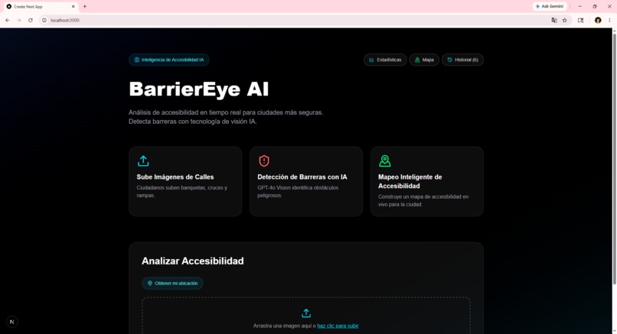The height and width of the screenshot is (334, 617).
Task: Click the upload arrow icon in drop zone
Action: tap(306, 313)
